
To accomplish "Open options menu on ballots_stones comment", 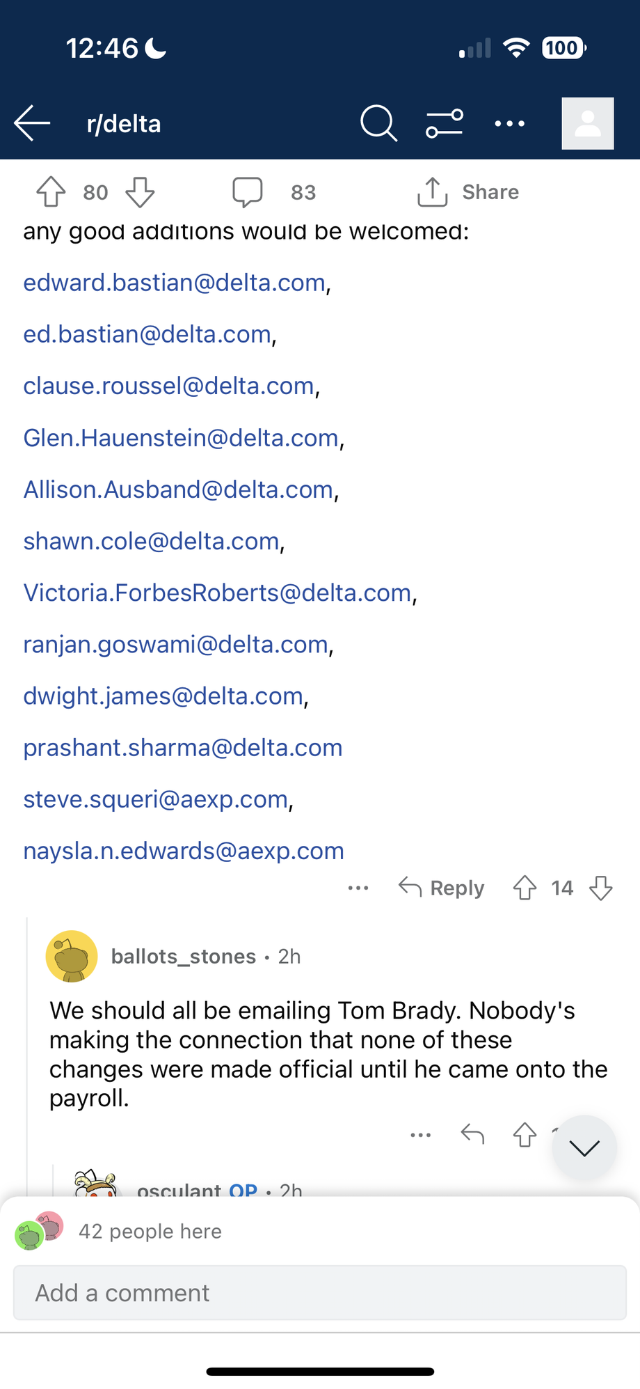I will pyautogui.click(x=421, y=1135).
